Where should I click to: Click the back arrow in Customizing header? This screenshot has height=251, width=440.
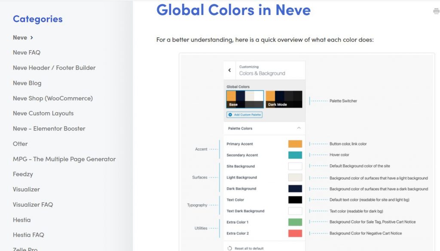click(x=229, y=70)
